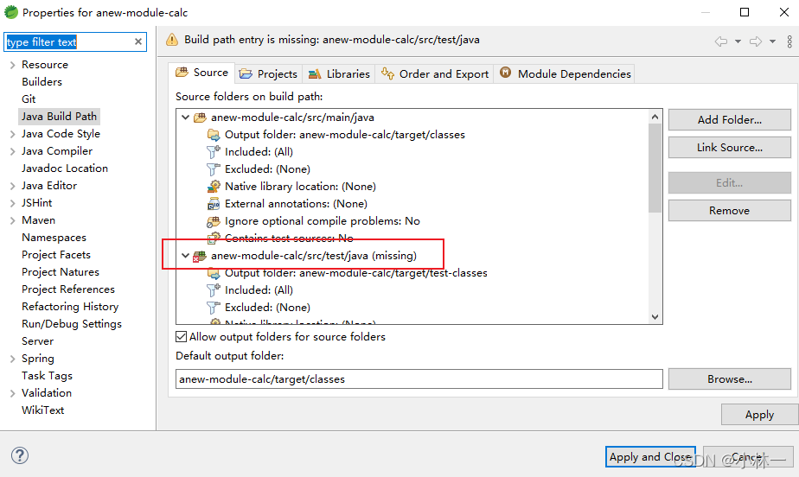This screenshot has height=477, width=799.
Task: Select Run/Debug Settings in the tree
Action: pos(72,324)
